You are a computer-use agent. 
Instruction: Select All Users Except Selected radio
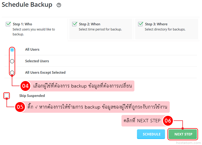[12, 73]
